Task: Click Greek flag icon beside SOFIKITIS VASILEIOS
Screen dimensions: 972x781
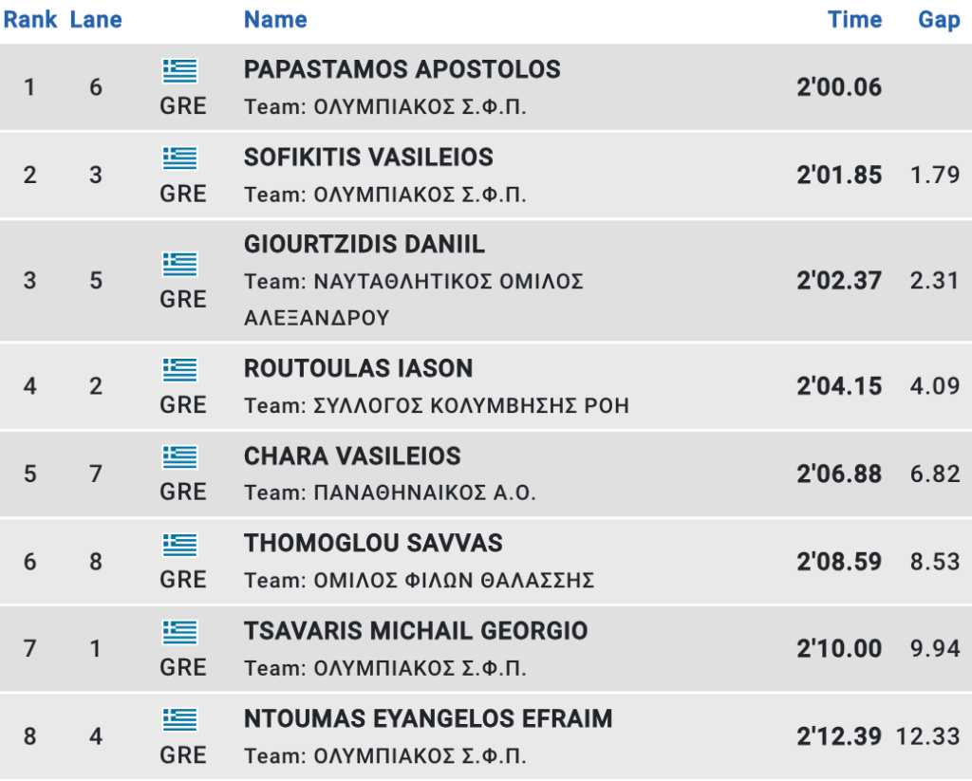Action: tap(179, 158)
